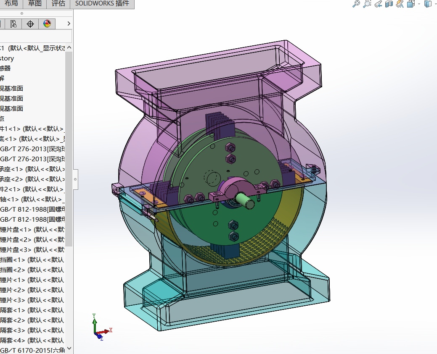This screenshot has height=354, width=437.
Task: Select the 隔套<2> component
Action: [x=32, y=320]
